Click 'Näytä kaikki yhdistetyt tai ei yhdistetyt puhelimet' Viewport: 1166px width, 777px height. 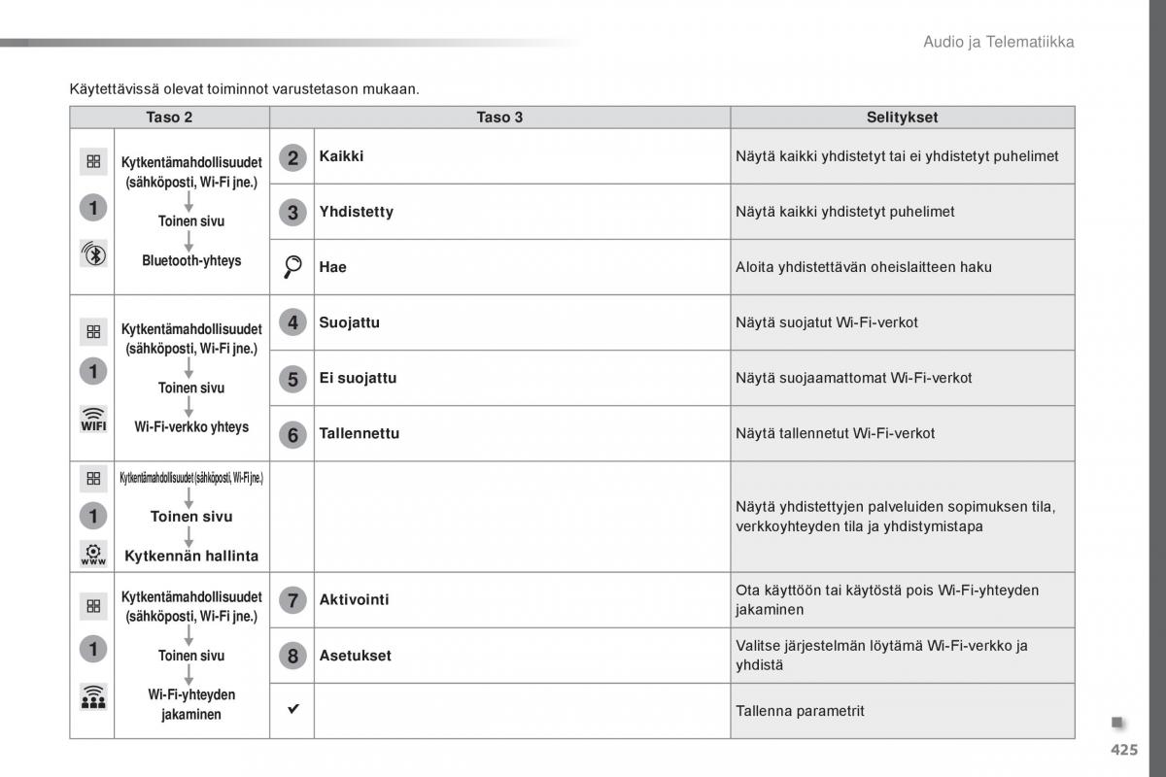coord(897,155)
